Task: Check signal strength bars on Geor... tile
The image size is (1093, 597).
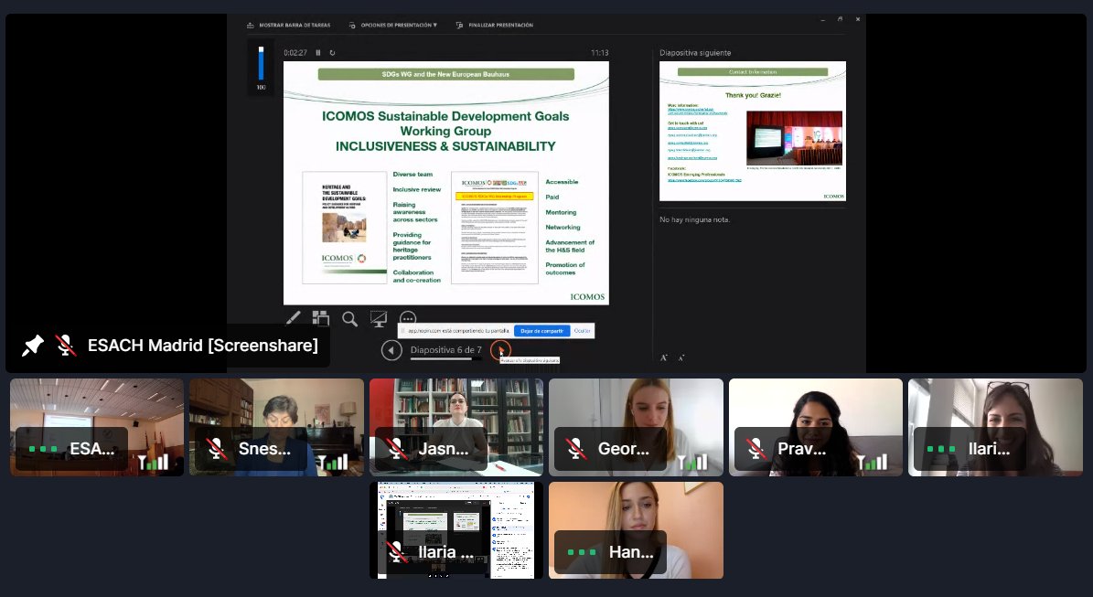Action: (x=692, y=462)
